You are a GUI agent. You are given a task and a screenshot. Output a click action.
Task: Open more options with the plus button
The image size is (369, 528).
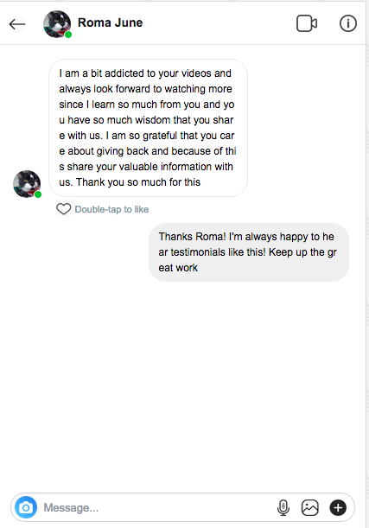[338, 507]
